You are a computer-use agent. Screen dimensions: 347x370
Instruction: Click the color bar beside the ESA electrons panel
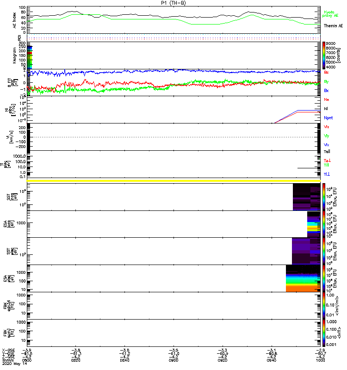click(324, 278)
